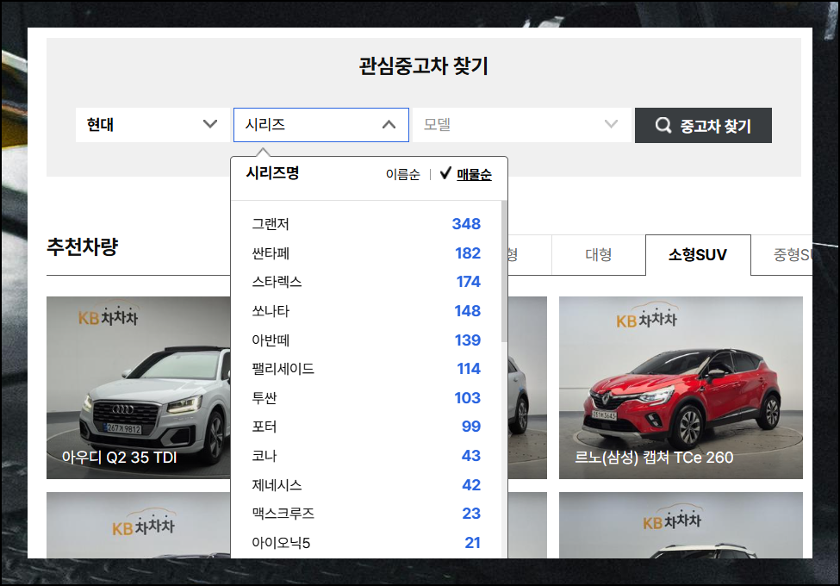Click the magnifier icon in the search button
This screenshot has width=840, height=586.
(x=663, y=125)
